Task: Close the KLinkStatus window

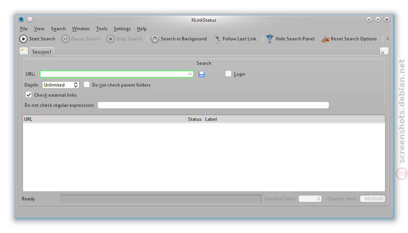Action: [387, 19]
